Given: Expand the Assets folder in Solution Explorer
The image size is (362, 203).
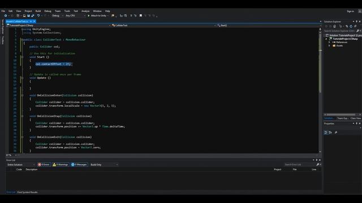Looking at the screenshot, I should [329, 46].
